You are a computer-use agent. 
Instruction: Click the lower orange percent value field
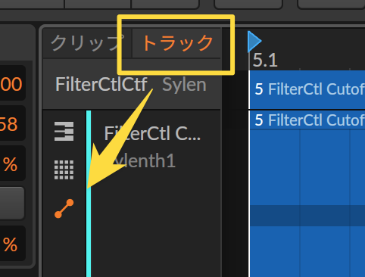pos(12,244)
